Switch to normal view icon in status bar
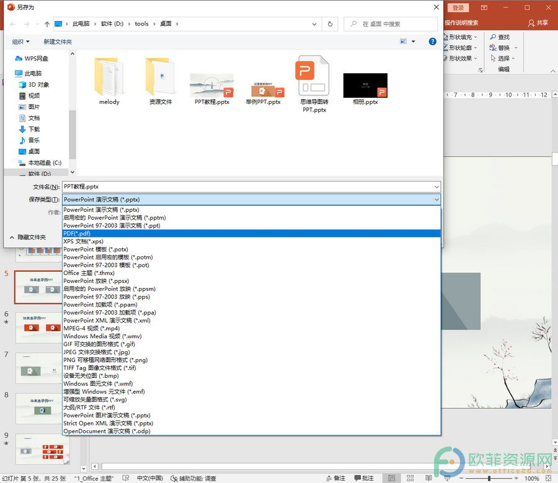Image resolution: width=558 pixels, height=483 pixels. click(x=391, y=479)
